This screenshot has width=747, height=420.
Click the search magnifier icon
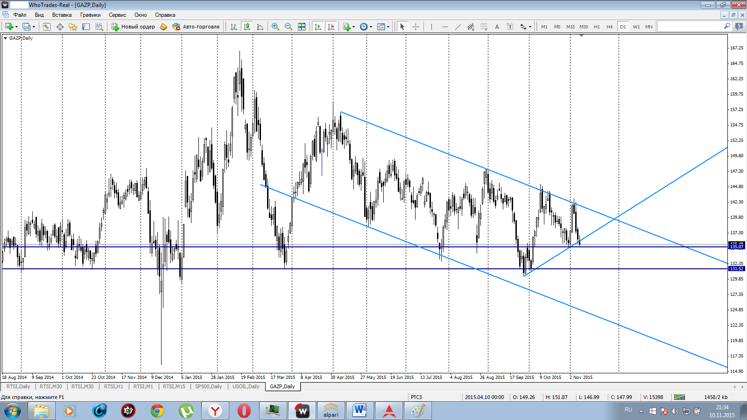point(727,26)
